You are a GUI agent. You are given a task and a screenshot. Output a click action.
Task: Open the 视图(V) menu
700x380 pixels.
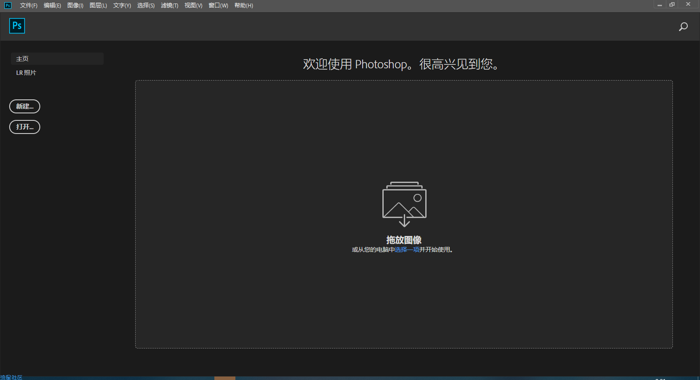[193, 6]
